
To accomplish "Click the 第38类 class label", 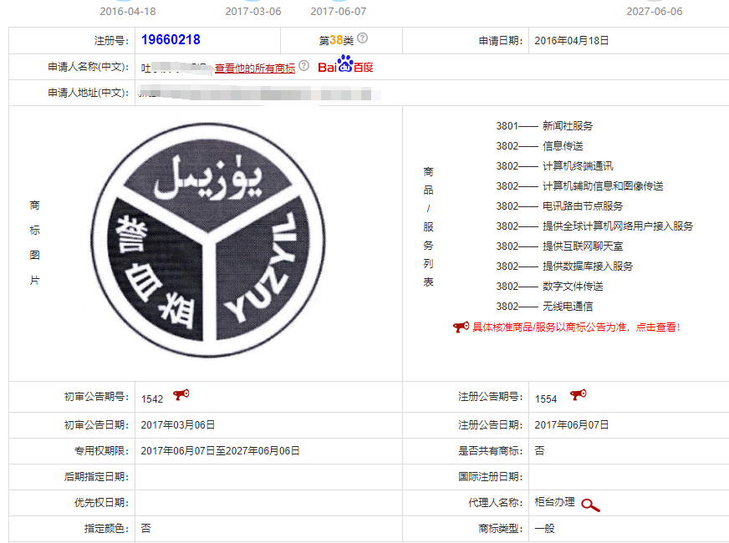I will coord(336,40).
